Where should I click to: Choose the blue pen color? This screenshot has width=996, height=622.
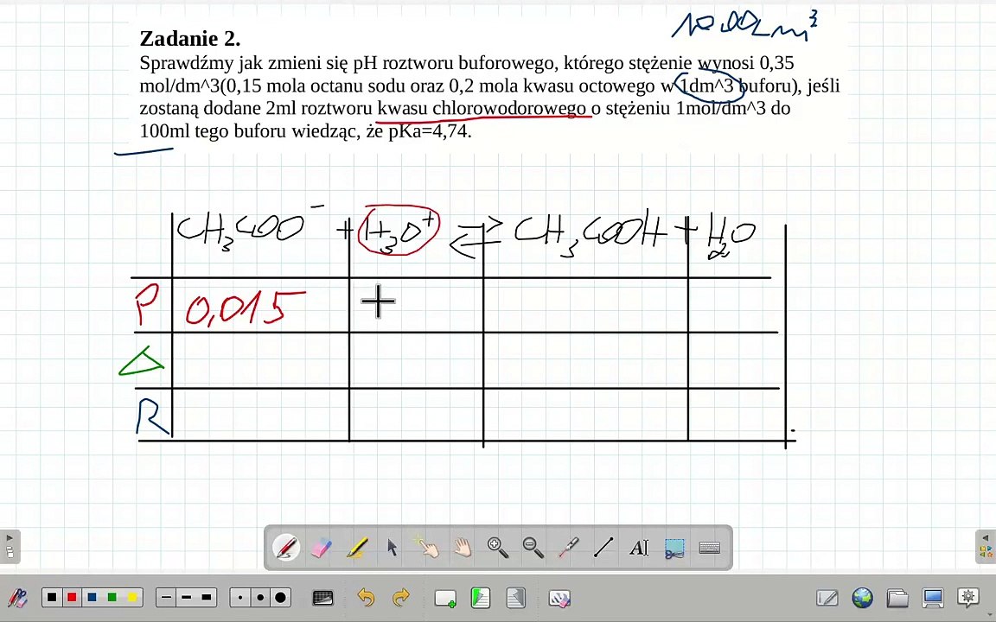(93, 597)
